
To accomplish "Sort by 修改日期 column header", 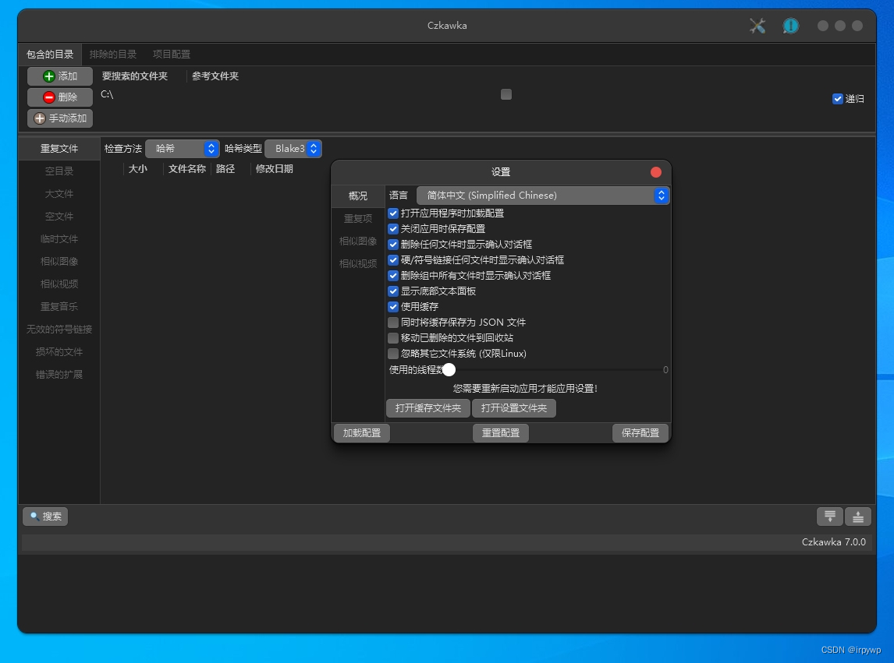I will click(x=275, y=169).
